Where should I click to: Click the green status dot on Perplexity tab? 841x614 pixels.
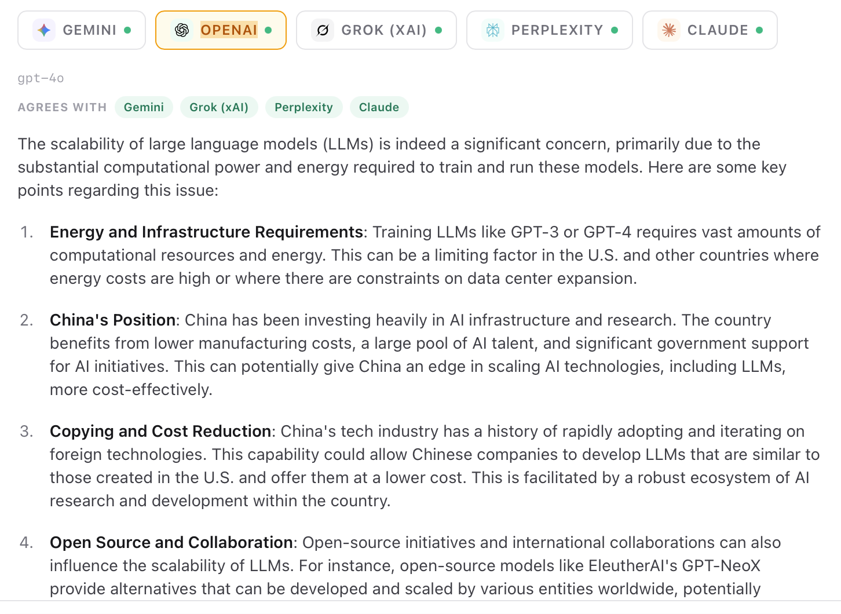click(x=615, y=30)
